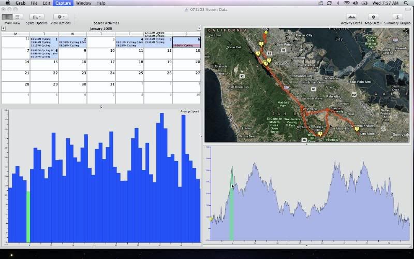Click yellow lap marker 1 below finish flag
Image resolution: width=414 pixels, height=259 pixels.
point(261,44)
